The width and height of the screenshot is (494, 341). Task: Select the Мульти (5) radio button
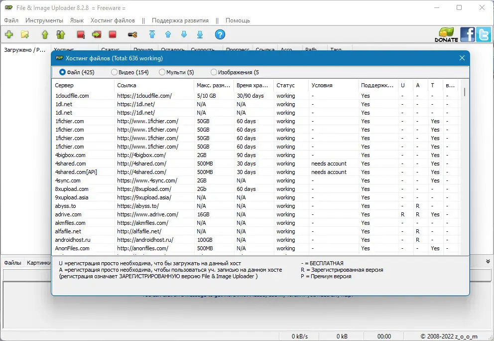pos(176,72)
